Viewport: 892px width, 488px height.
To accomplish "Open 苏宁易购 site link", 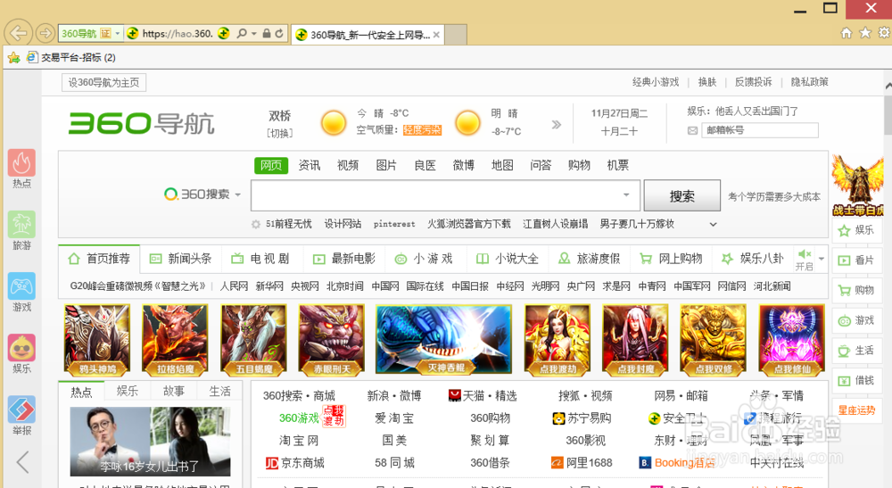I will tap(582, 418).
